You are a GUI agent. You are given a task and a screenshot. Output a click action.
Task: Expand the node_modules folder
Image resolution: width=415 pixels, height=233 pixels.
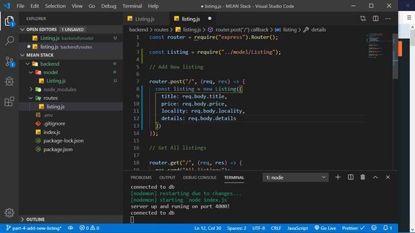coord(31,89)
